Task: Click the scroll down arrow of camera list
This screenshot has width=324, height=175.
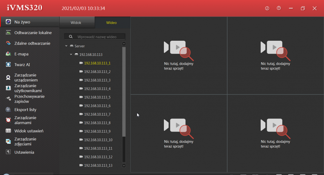Action: coord(124,165)
